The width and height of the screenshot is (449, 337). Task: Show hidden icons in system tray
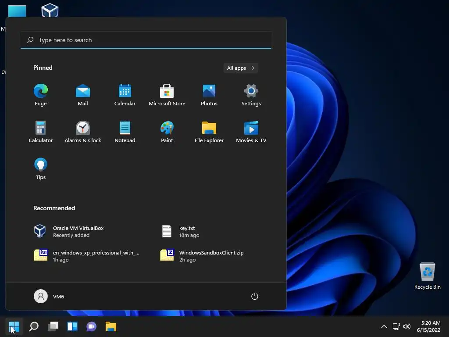coord(384,326)
